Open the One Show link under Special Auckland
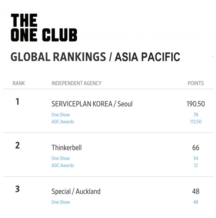 (x=60, y=202)
